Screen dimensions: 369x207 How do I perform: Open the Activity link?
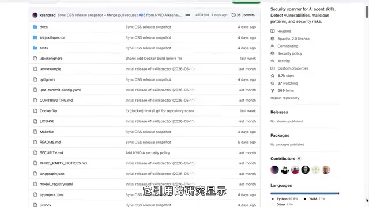[284, 61]
